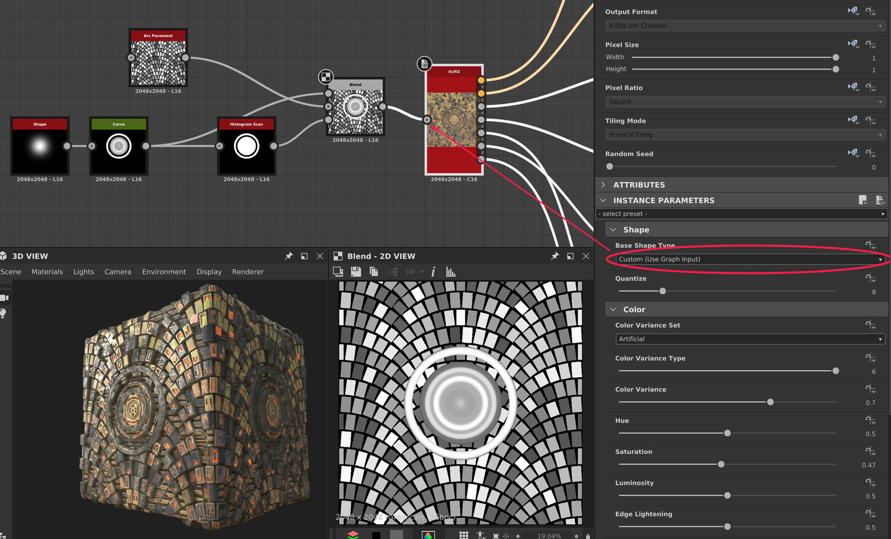Expand the ATTRIBUTES section
891x539 pixels.
point(640,185)
